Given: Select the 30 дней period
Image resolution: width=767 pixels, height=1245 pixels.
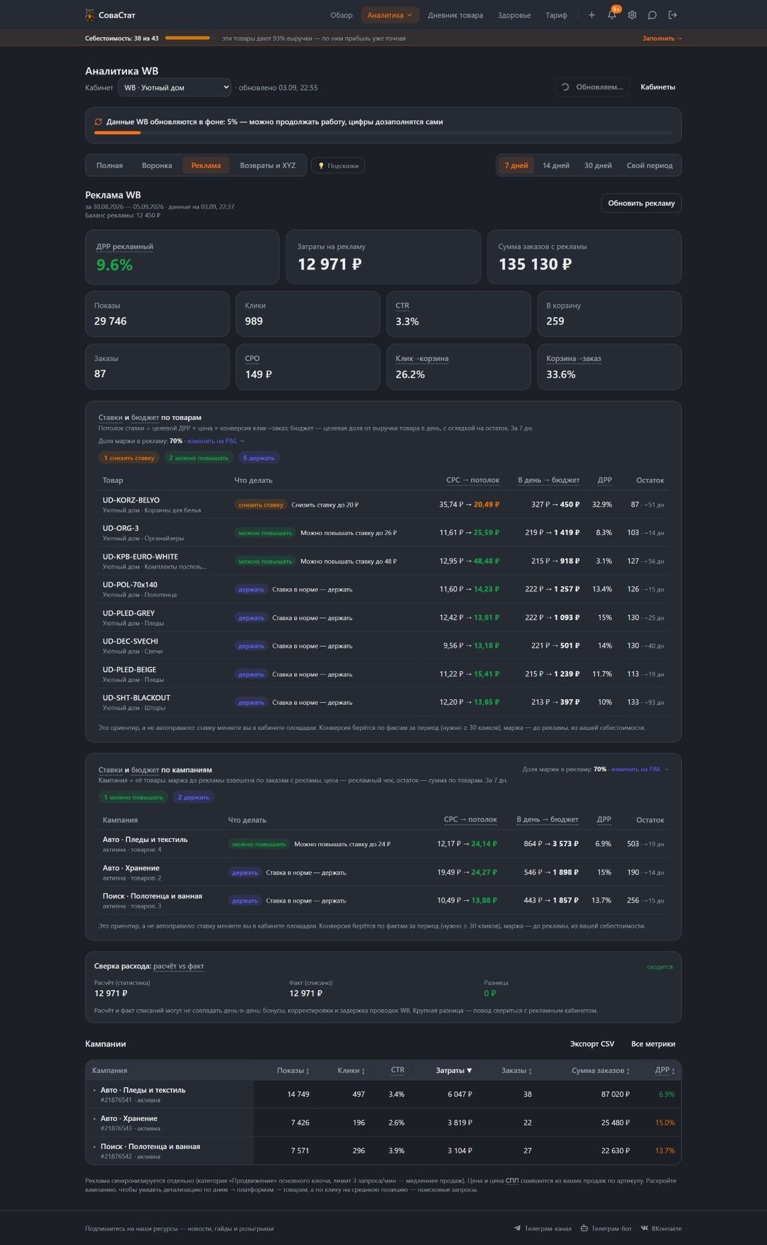Looking at the screenshot, I should [x=598, y=166].
